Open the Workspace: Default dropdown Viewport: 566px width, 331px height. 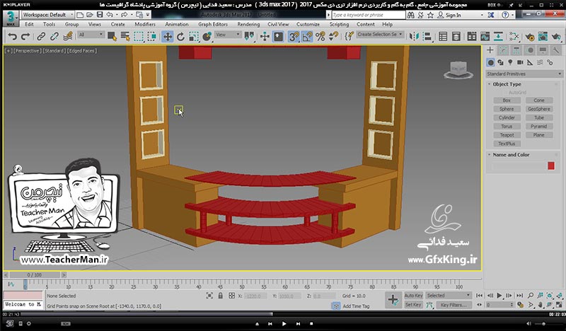pos(48,15)
